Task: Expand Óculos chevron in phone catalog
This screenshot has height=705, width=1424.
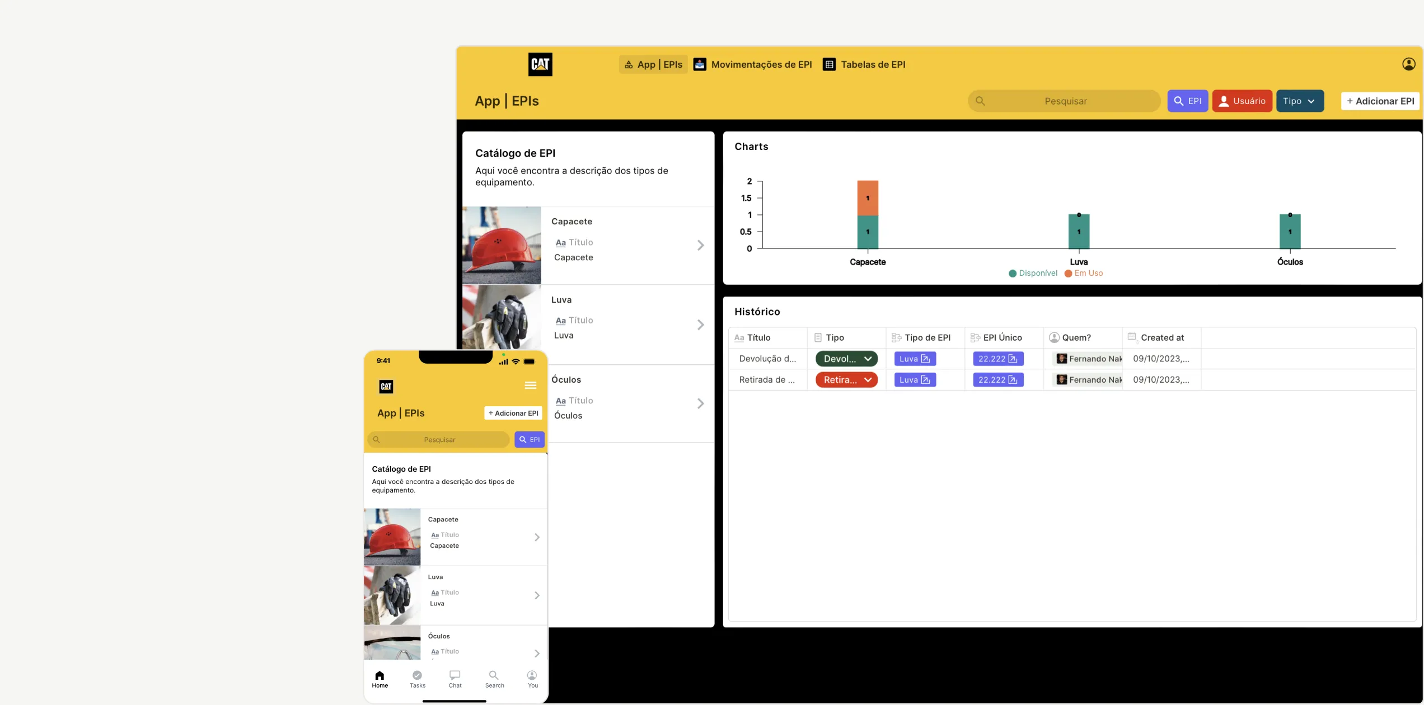Action: click(537, 654)
